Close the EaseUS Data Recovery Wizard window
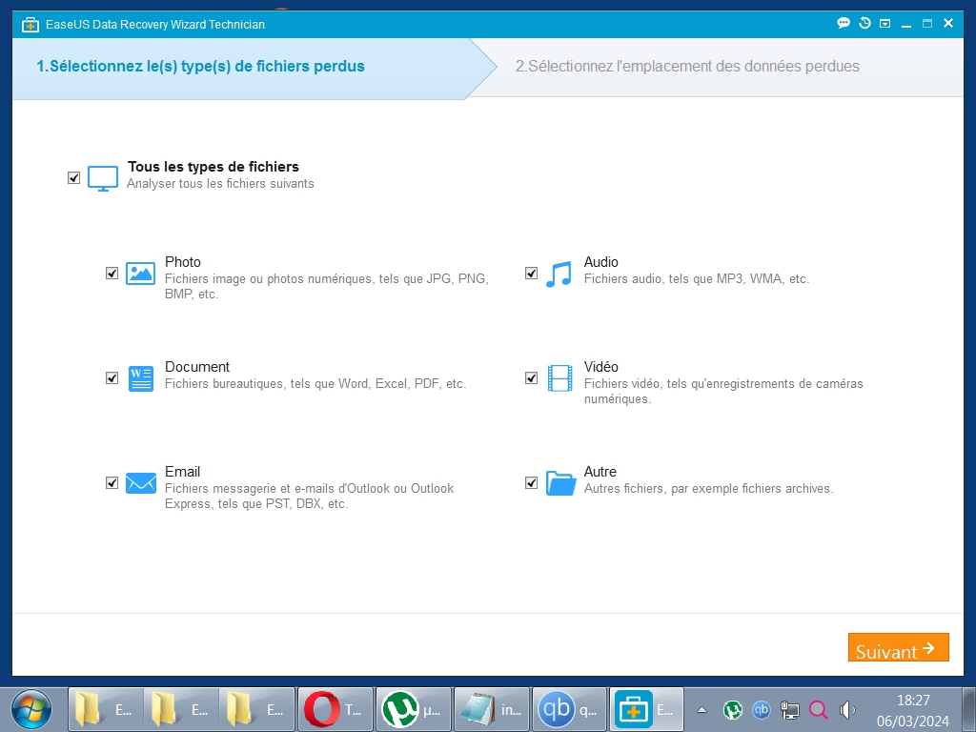Screen dimensions: 976x732 point(948,23)
